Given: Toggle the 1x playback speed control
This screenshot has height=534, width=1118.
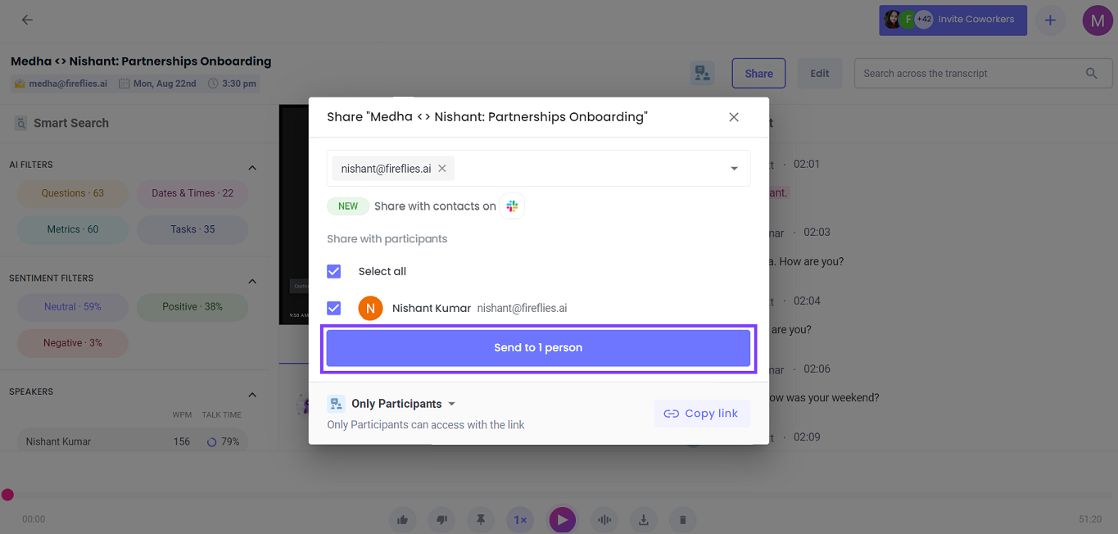Looking at the screenshot, I should (x=520, y=519).
